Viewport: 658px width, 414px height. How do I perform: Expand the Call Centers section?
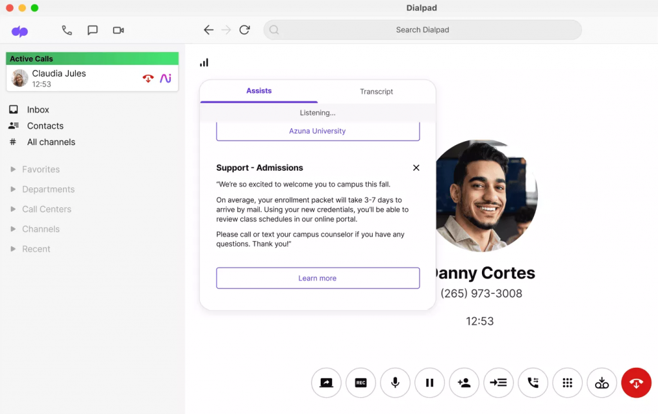tap(46, 209)
